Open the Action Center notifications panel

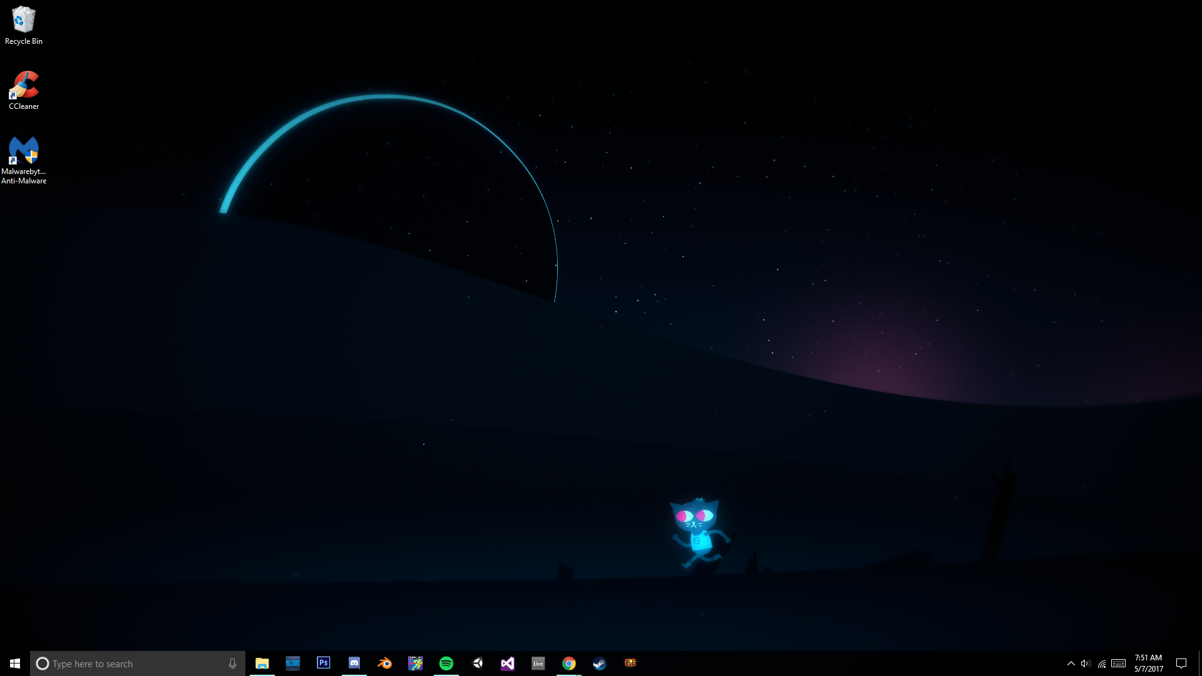(x=1181, y=663)
